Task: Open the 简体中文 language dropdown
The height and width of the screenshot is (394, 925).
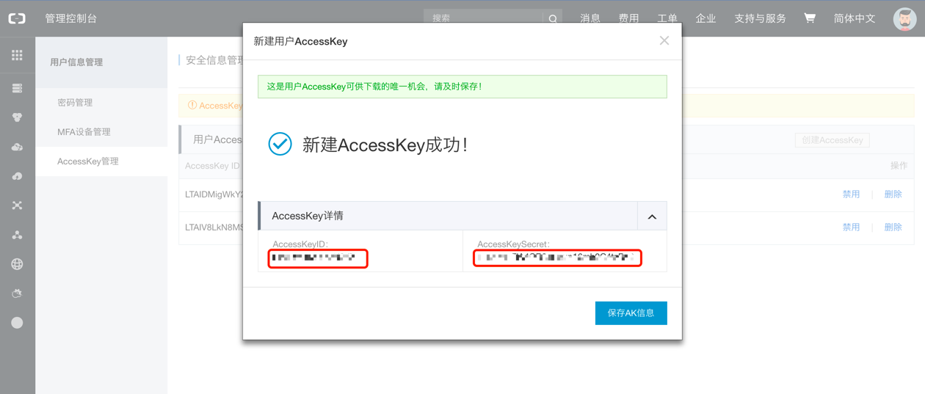Action: [x=855, y=18]
